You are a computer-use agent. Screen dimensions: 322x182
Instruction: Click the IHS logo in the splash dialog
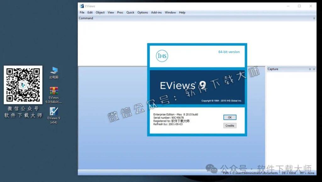161,56
